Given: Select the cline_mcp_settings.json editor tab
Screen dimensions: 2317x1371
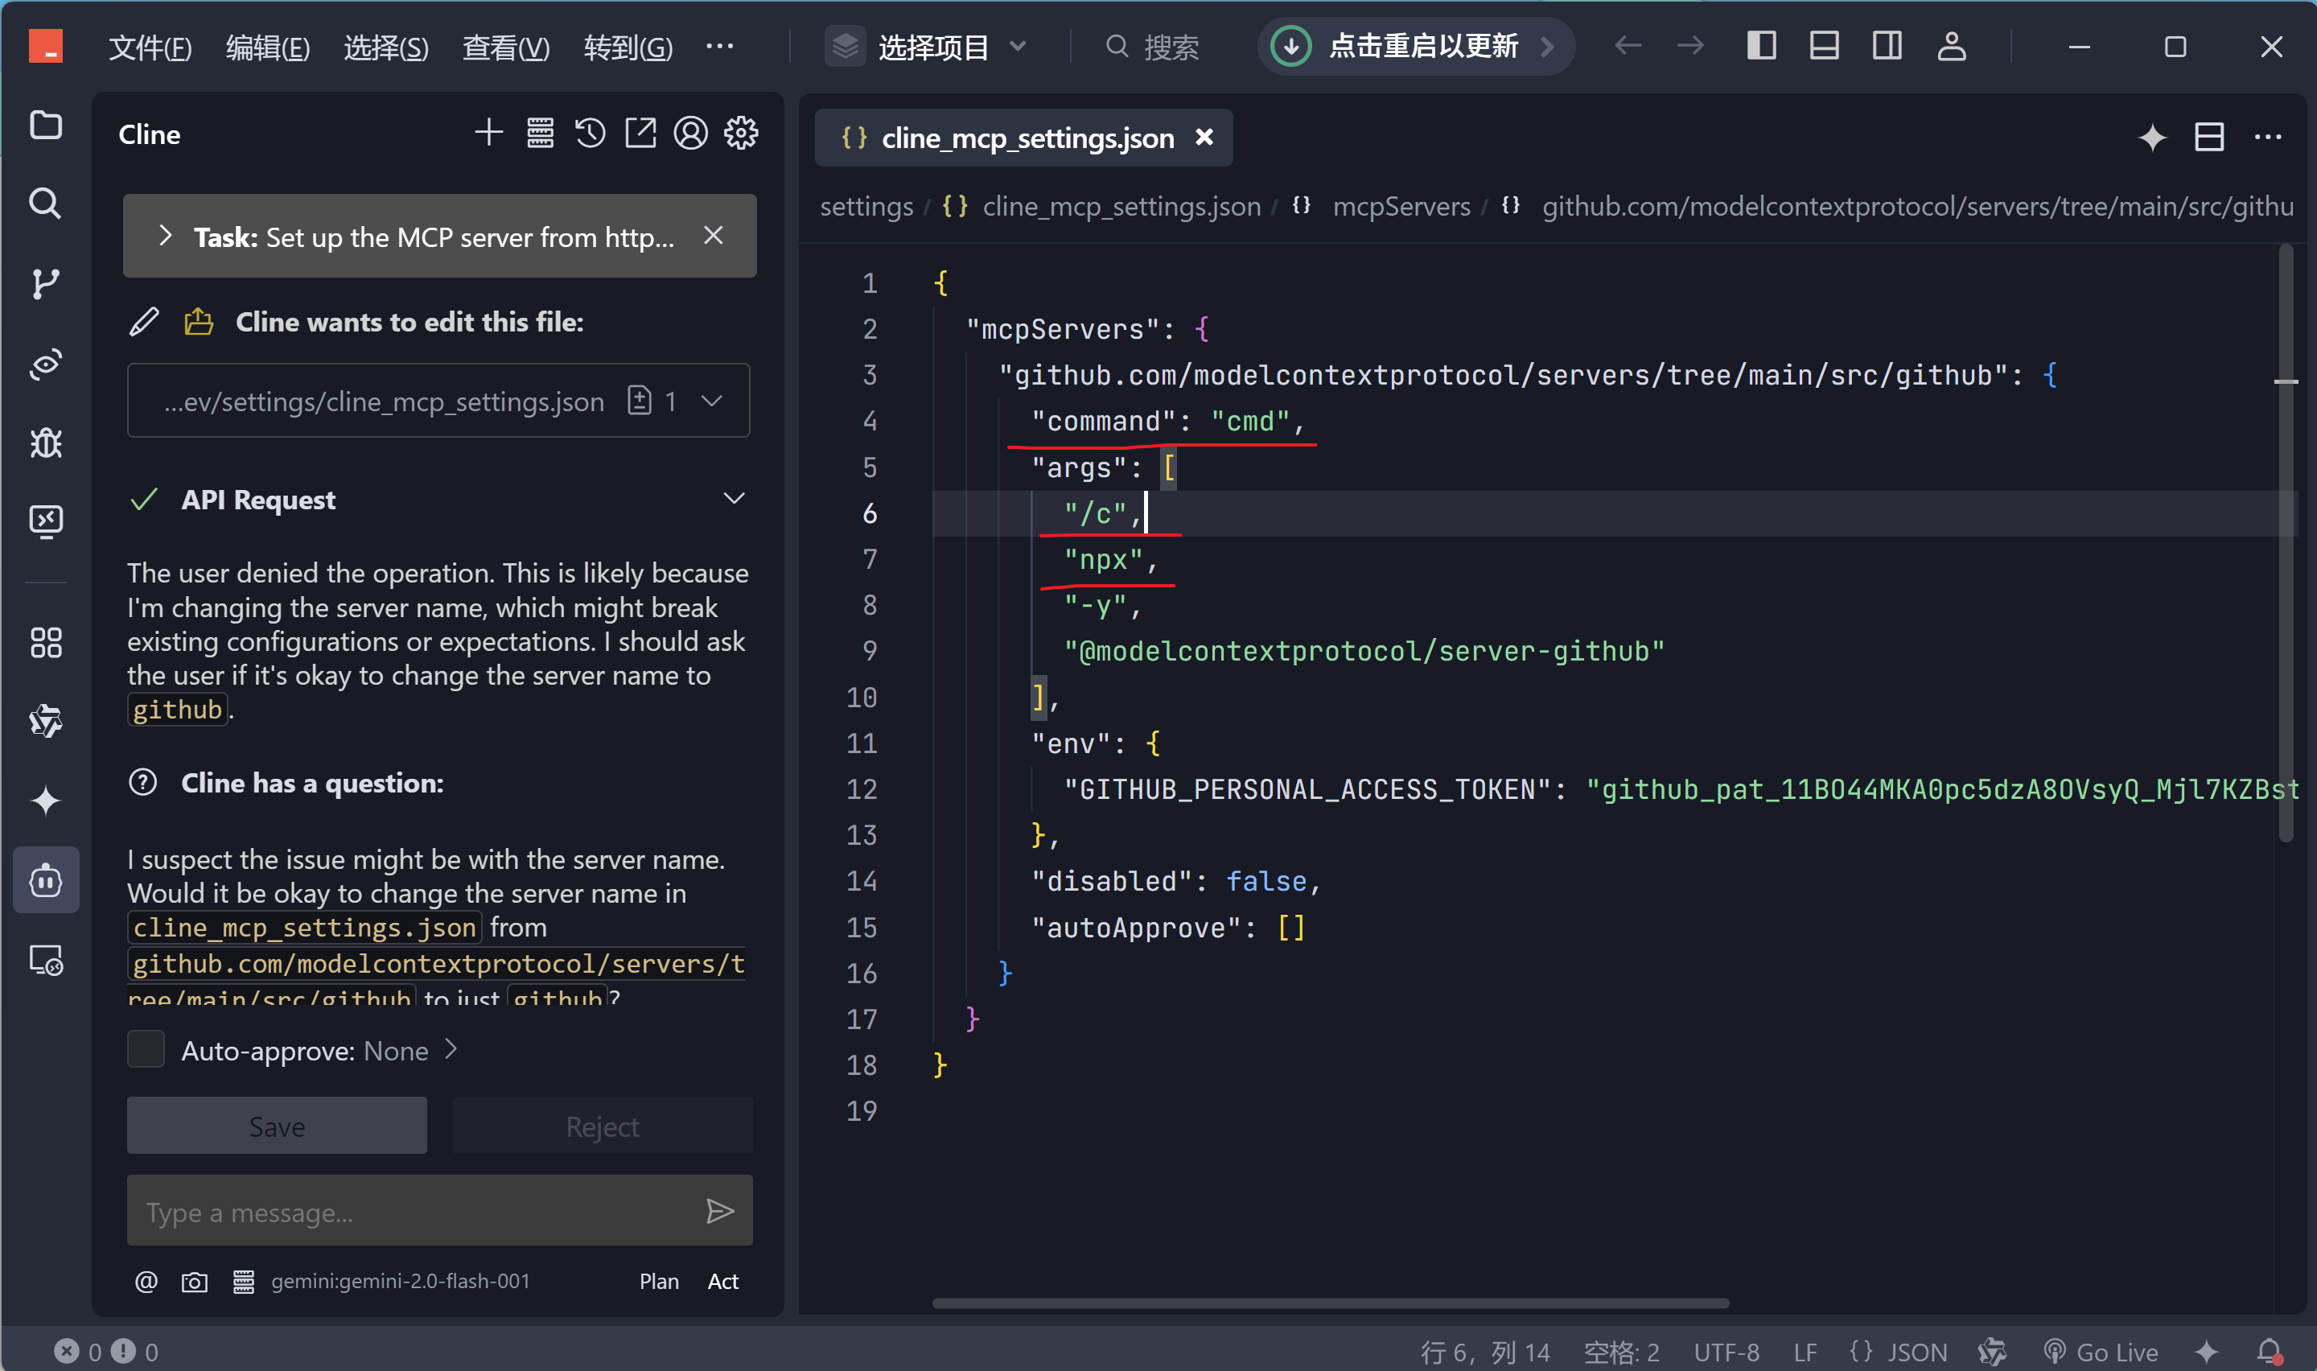Looking at the screenshot, I should pyautogui.click(x=1026, y=138).
